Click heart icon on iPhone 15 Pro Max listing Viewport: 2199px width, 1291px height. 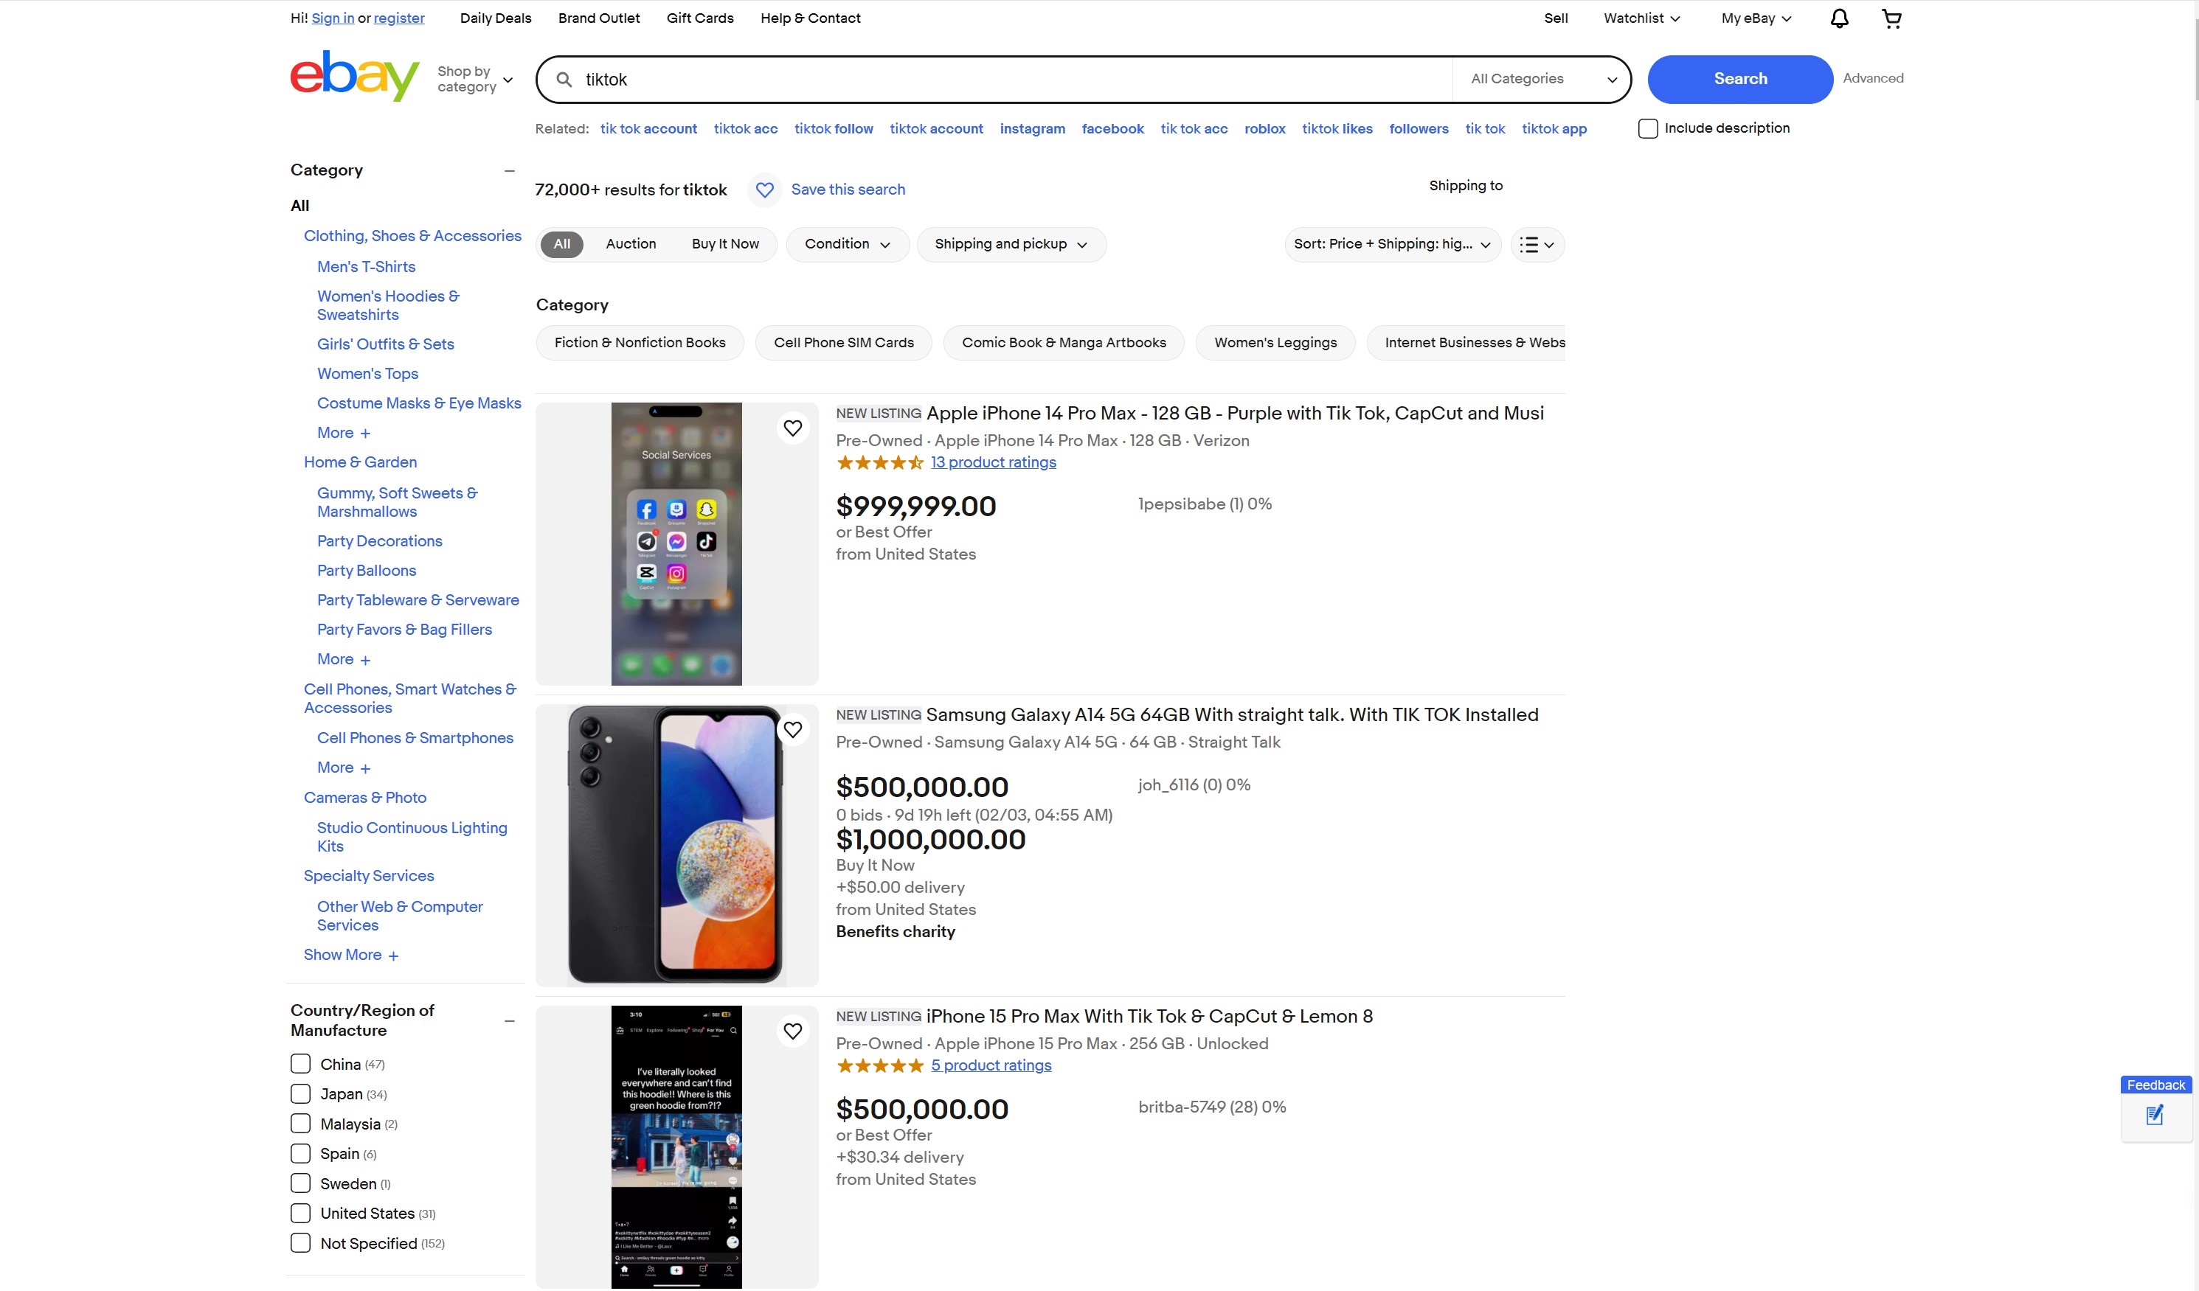click(792, 1031)
